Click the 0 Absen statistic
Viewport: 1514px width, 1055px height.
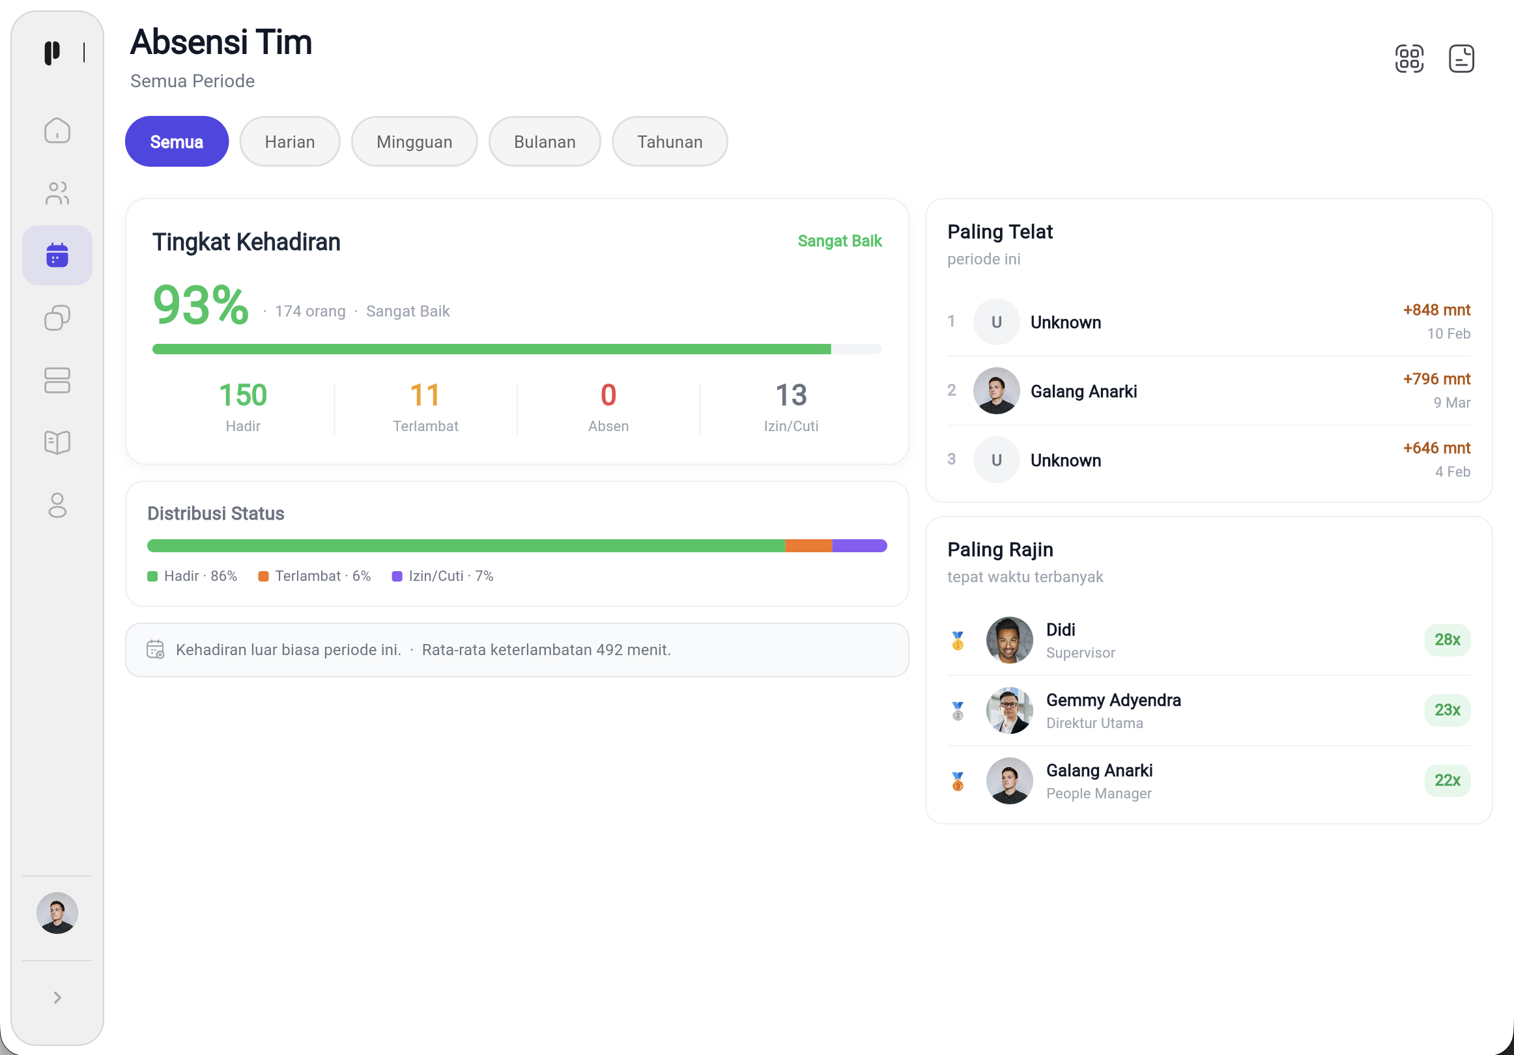click(x=608, y=407)
